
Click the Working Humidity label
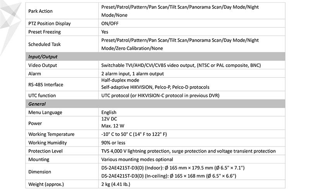pos(47,143)
